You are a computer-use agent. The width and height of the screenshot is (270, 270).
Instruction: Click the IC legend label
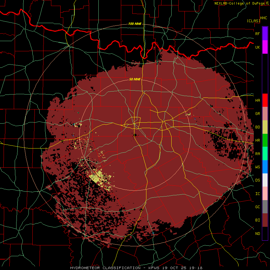tap(258, 194)
